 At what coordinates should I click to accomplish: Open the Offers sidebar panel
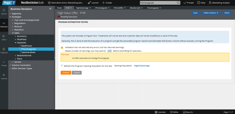[x=4, y=38]
